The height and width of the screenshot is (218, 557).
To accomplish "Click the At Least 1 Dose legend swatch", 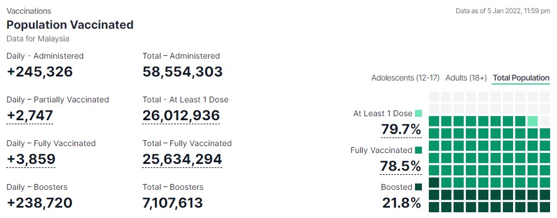I will click(x=418, y=113).
